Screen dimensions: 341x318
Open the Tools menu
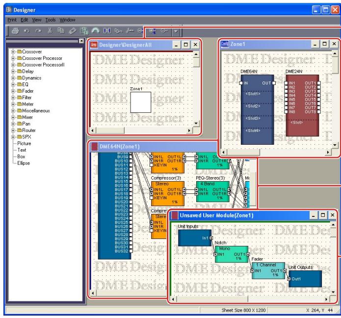50,20
